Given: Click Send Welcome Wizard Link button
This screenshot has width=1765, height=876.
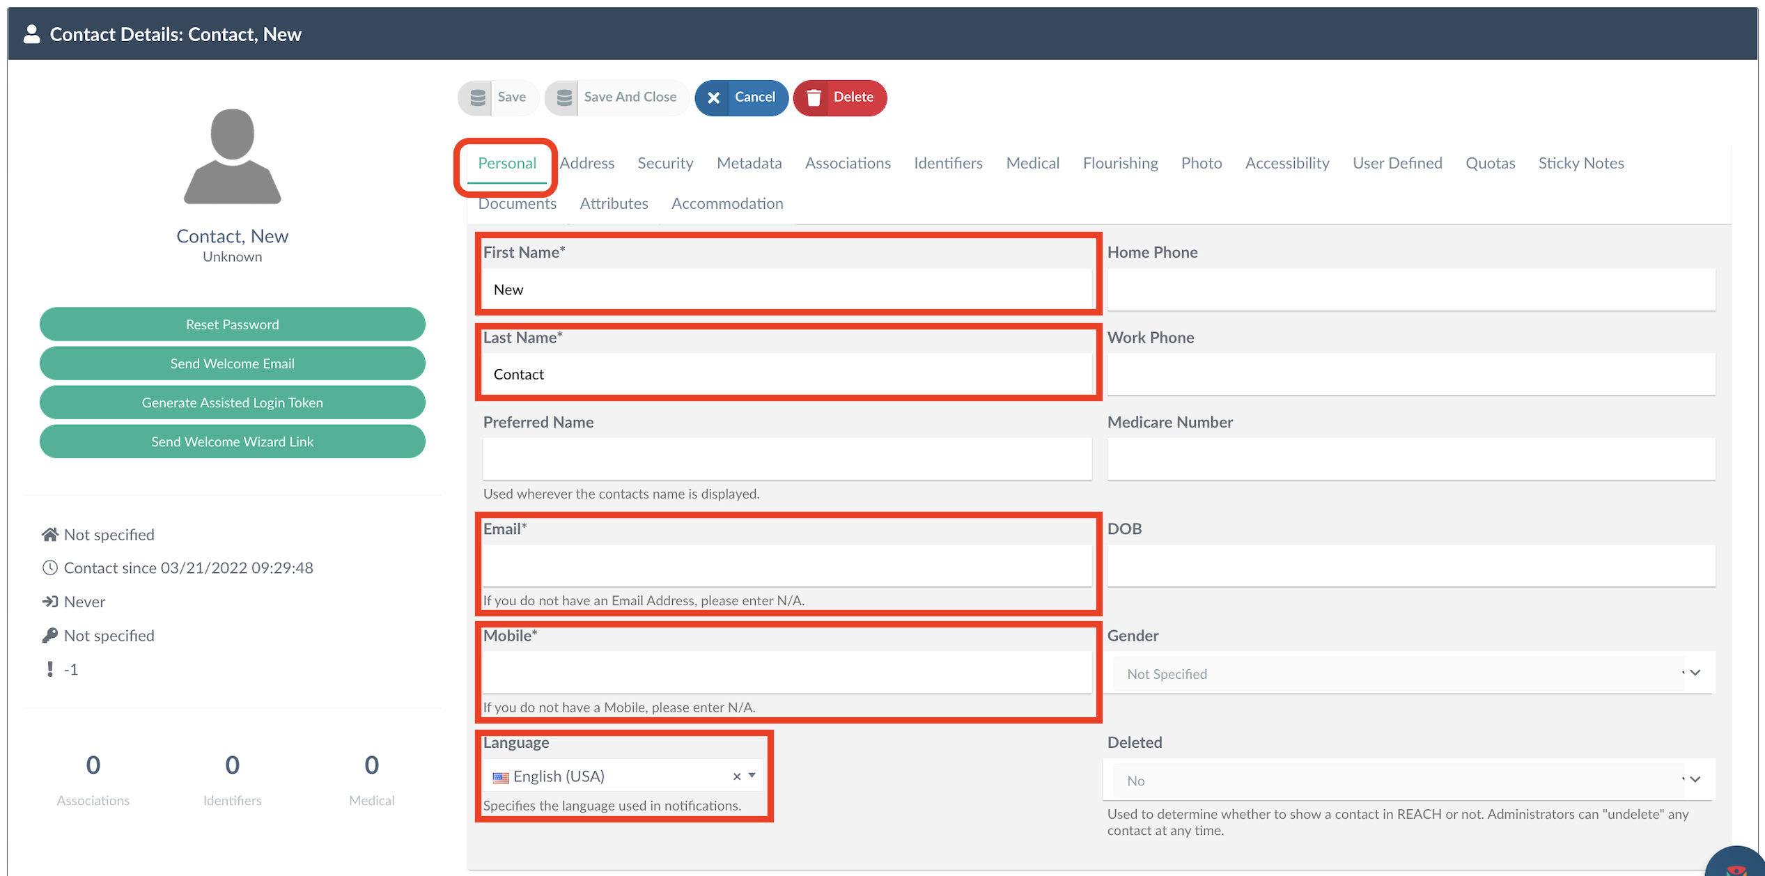Looking at the screenshot, I should tap(232, 441).
